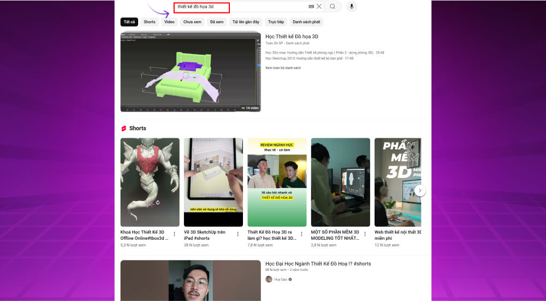Select the 'Video' filter chip

169,22
